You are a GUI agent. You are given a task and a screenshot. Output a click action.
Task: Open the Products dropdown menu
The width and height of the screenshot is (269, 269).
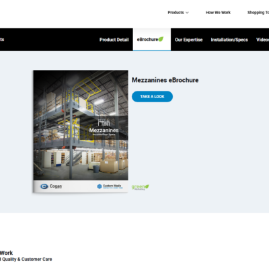[178, 13]
